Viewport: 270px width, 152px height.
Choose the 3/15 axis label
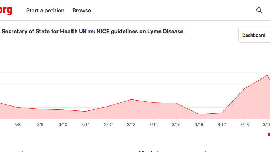coord(176,125)
